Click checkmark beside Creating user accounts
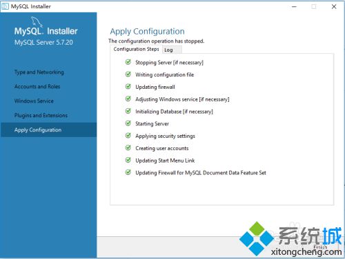 (128, 147)
